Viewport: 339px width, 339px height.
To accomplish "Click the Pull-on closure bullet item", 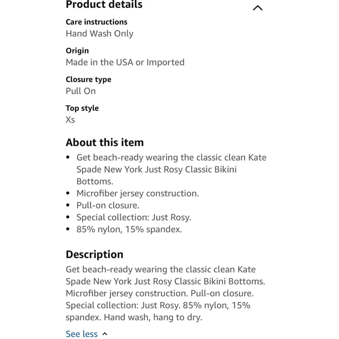I will click(108, 205).
